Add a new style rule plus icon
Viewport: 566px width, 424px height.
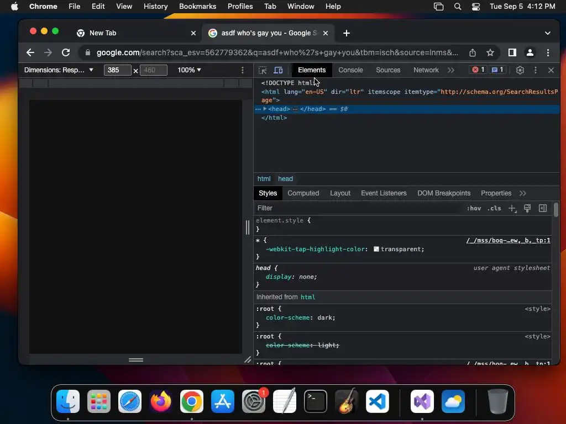coord(512,208)
